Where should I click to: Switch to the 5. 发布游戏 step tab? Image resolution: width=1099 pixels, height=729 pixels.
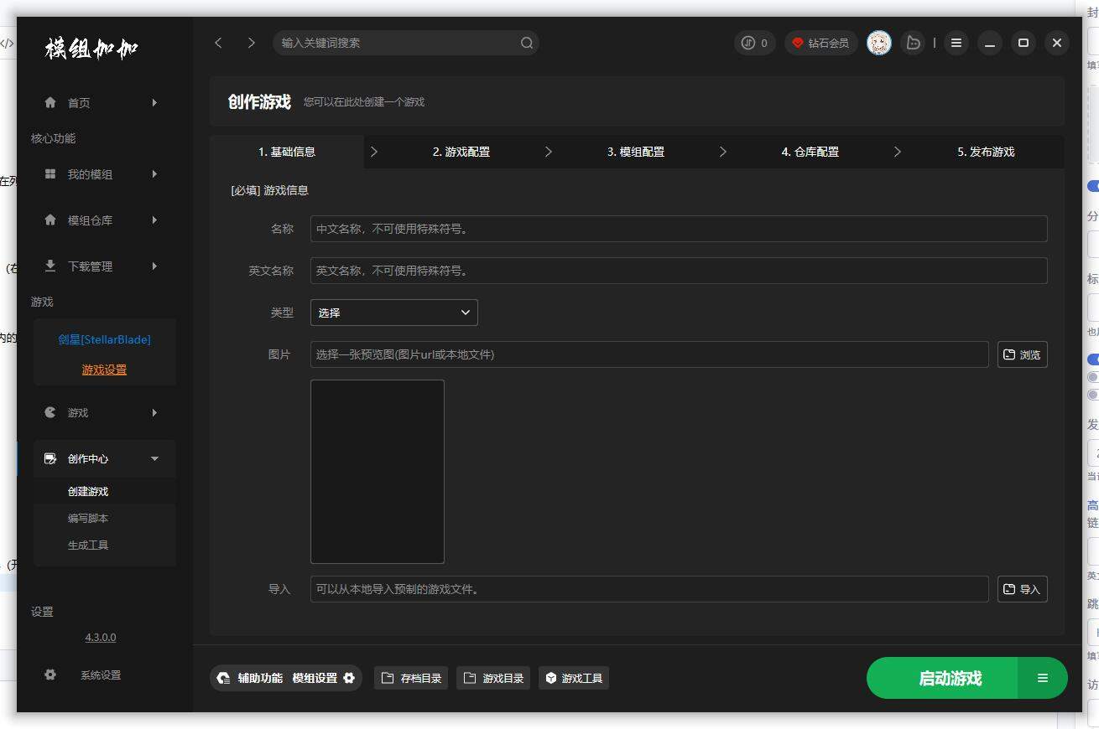click(985, 152)
